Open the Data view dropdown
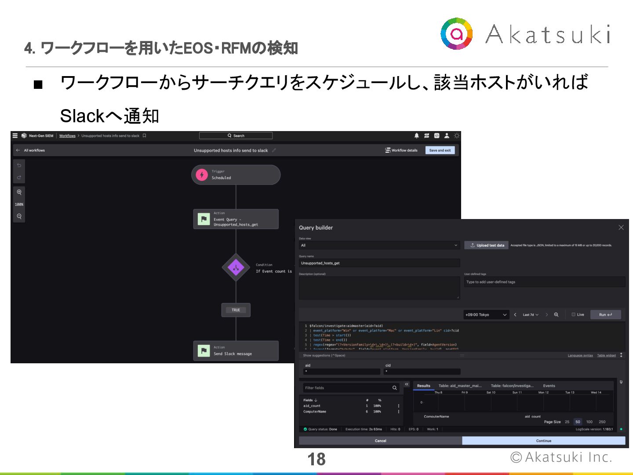Screen dimensions: 633x475 (379, 245)
